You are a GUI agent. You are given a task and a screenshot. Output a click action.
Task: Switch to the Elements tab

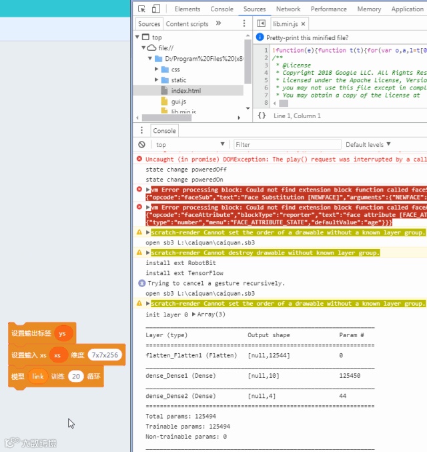tap(187, 9)
